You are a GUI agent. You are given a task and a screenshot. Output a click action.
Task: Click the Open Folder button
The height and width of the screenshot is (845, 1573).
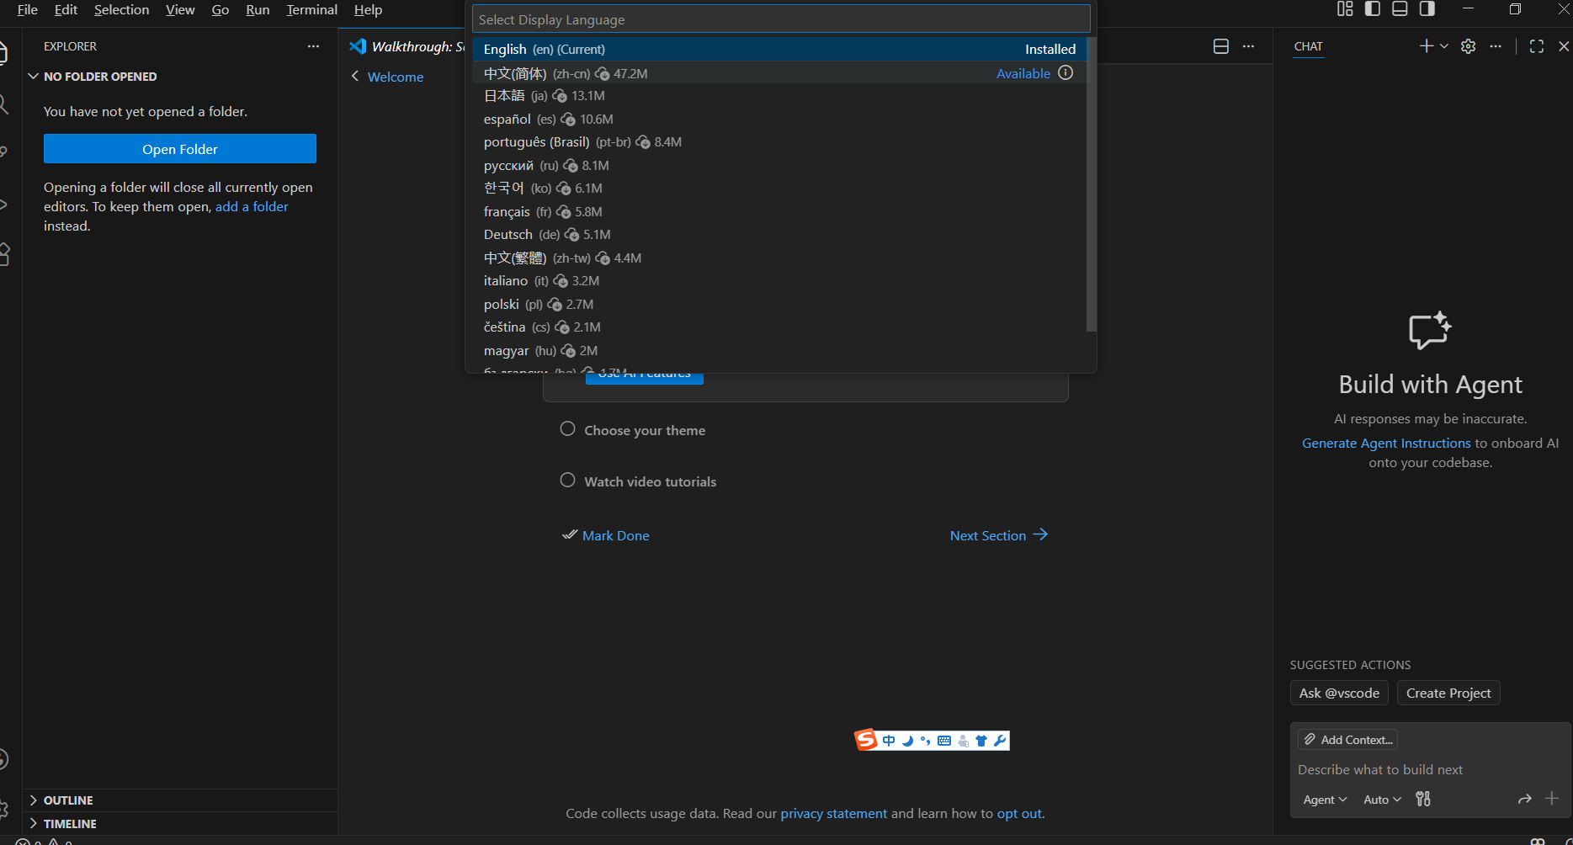(x=180, y=149)
